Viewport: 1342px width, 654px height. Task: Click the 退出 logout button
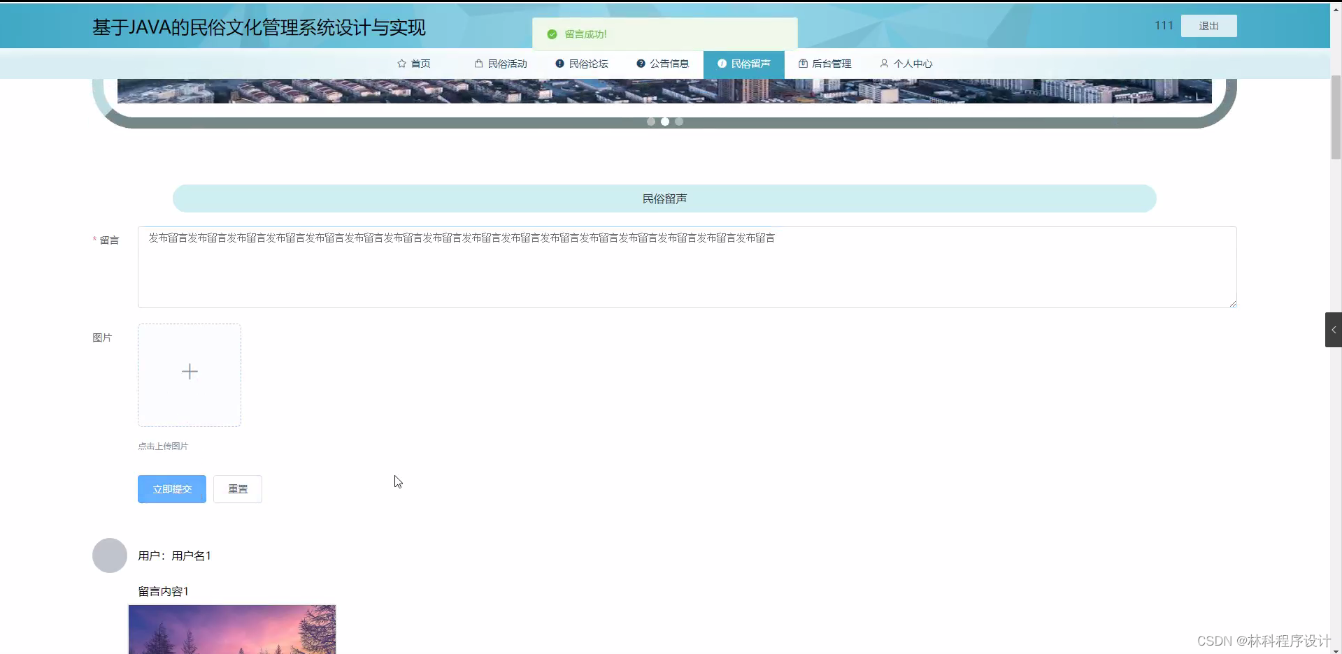coord(1208,26)
